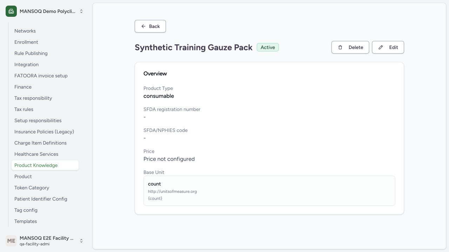Click the trash icon on Delete
Viewport: 449px width, 252px height.
tap(340, 47)
